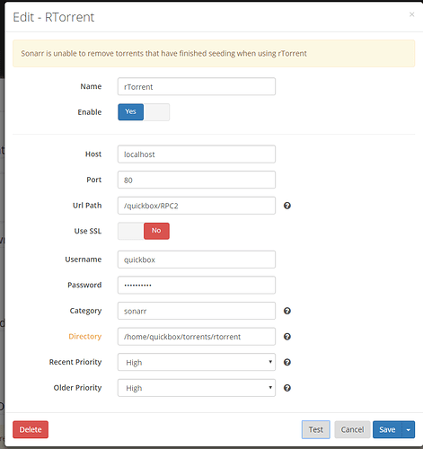423x449 pixels.
Task: Focus the Category input field
Action: (x=197, y=311)
